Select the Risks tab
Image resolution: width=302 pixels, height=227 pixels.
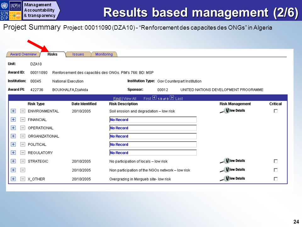pos(53,54)
